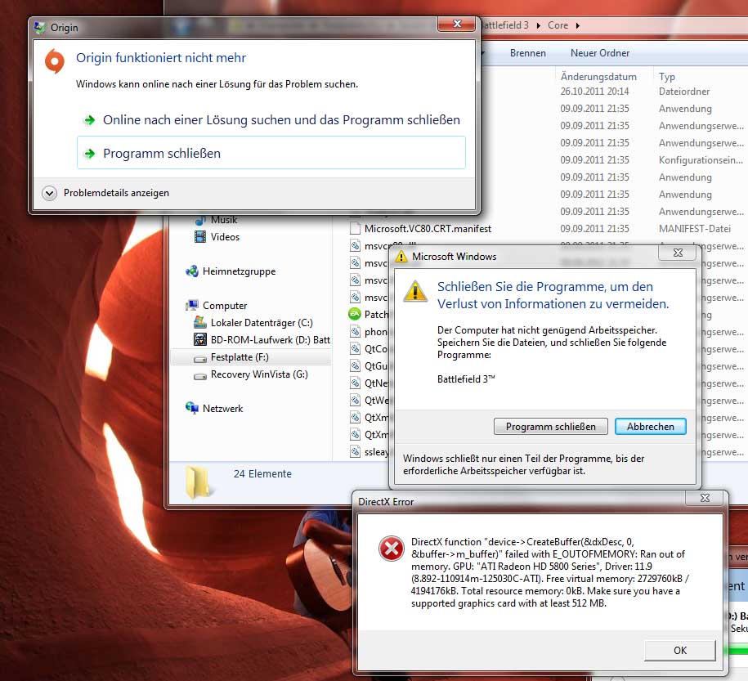
Task: Select QtNe file icon
Action: click(x=355, y=383)
